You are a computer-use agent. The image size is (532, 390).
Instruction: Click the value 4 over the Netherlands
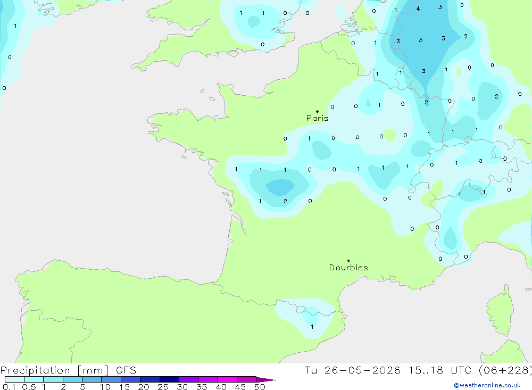point(418,9)
